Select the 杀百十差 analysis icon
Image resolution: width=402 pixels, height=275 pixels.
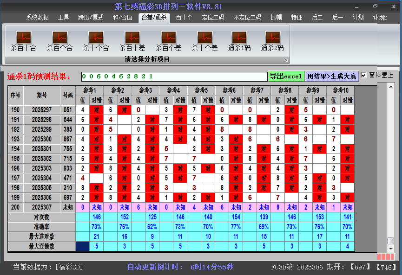click(x=132, y=39)
